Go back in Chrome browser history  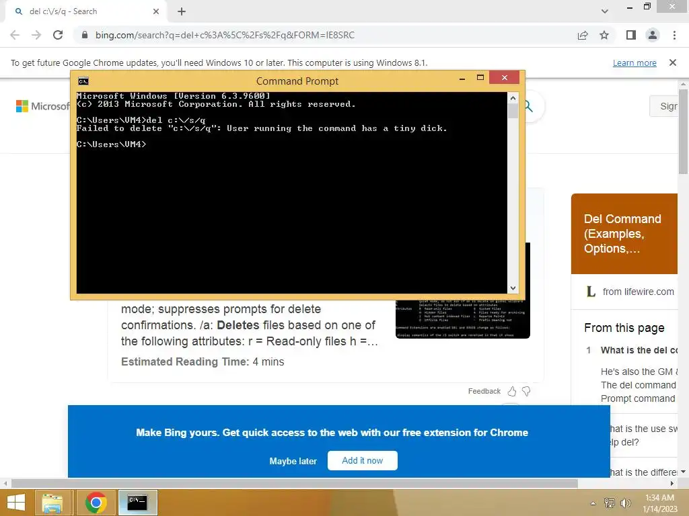tap(15, 35)
